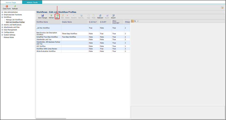Select Edit Job Workflow Profiles
The width and height of the screenshot is (226, 120).
pyautogui.click(x=15, y=22)
